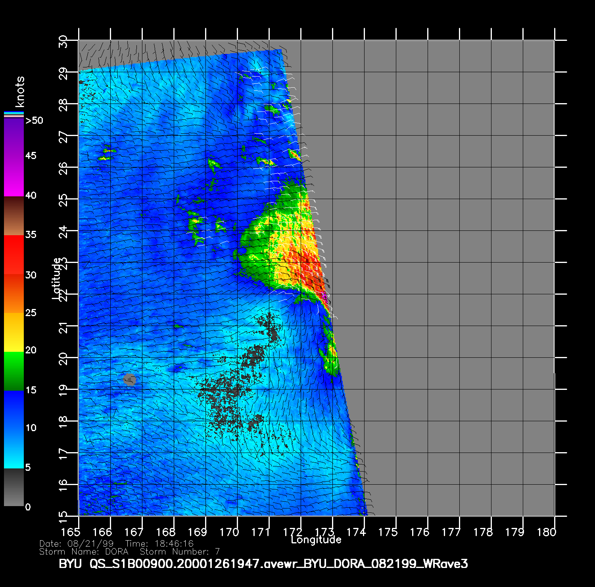
Task: Select the green 15-20 knots legend band
Action: [14, 371]
